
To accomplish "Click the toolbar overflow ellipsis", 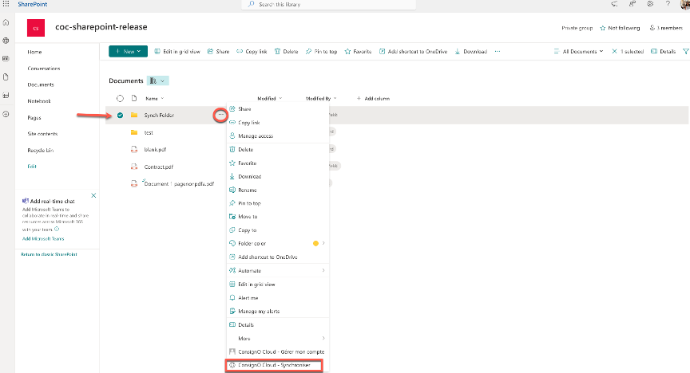I will pos(498,52).
